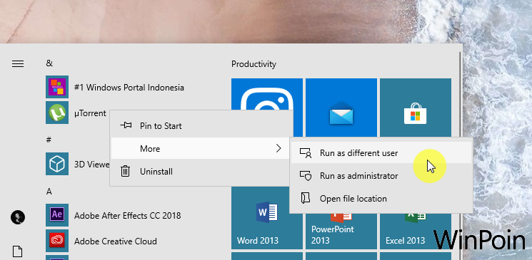Select Pin to Start
Image resolution: width=532 pixels, height=260 pixels.
pyautogui.click(x=201, y=125)
